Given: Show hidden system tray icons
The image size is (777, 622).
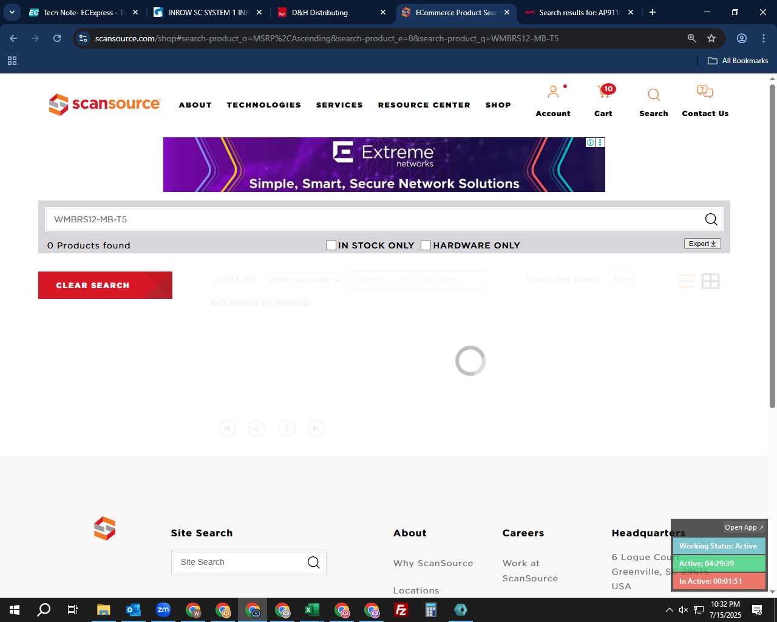Looking at the screenshot, I should [669, 610].
